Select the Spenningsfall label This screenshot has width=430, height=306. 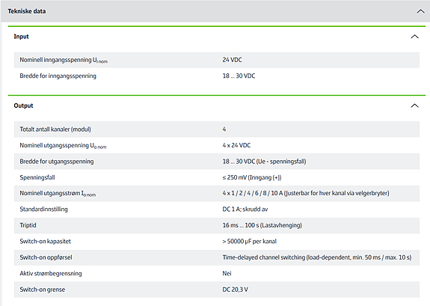pos(37,177)
